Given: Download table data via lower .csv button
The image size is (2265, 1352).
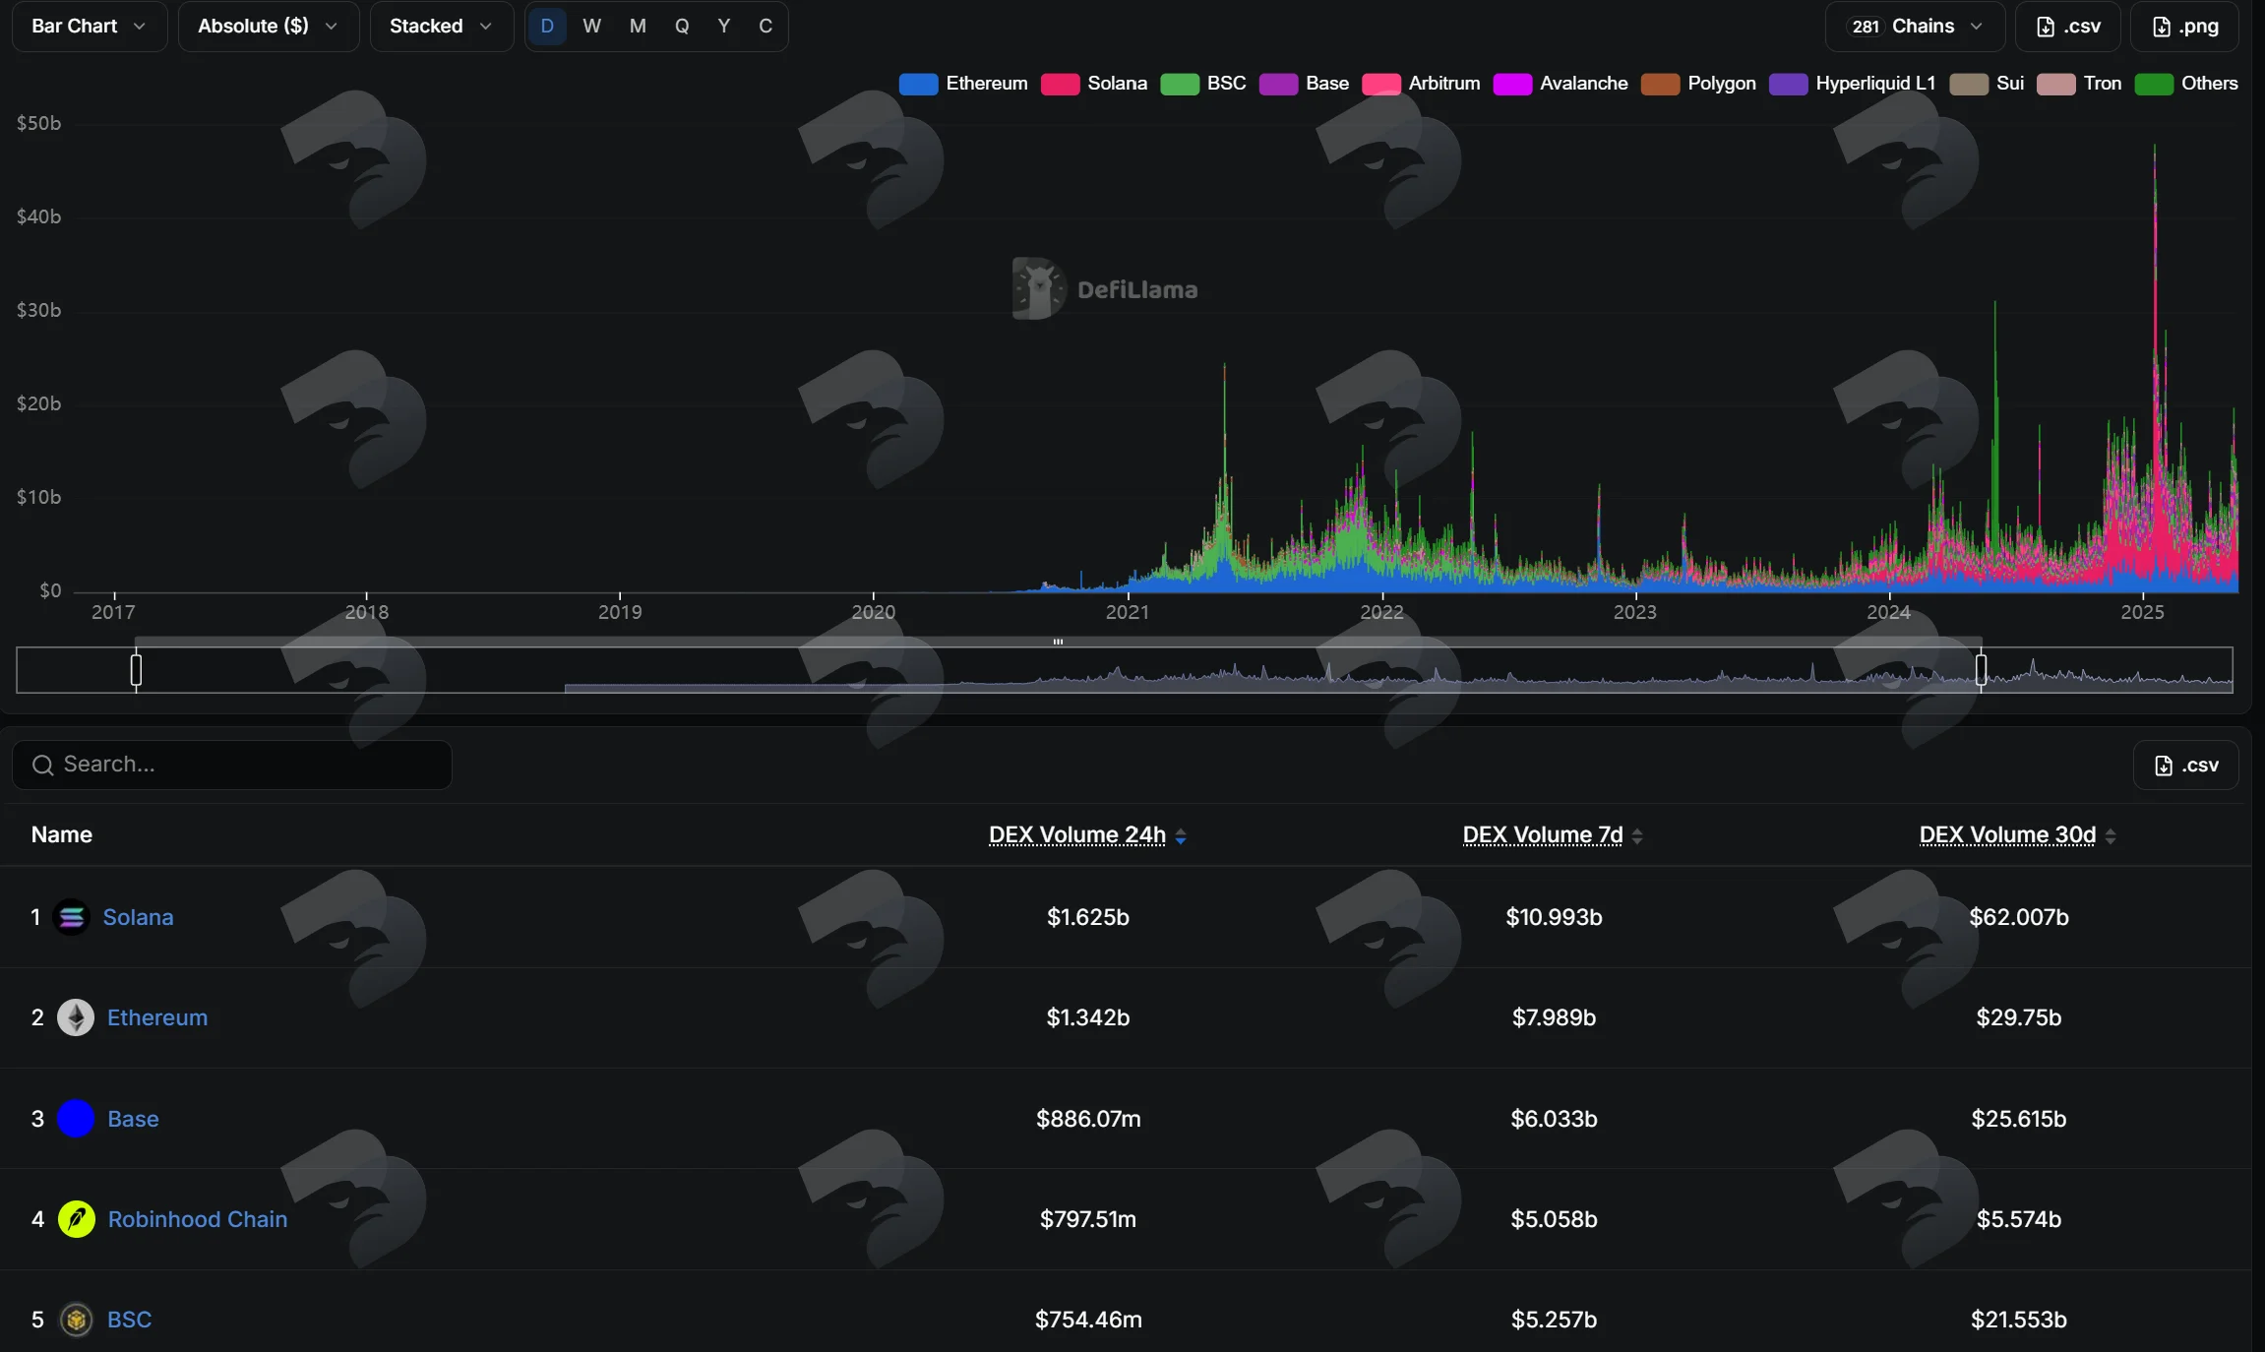Looking at the screenshot, I should pyautogui.click(x=2185, y=766).
